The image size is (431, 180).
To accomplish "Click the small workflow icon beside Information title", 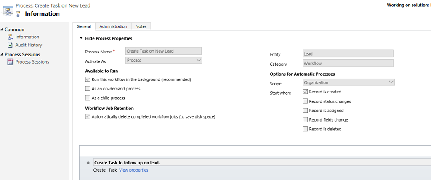I will click(x=19, y=14).
